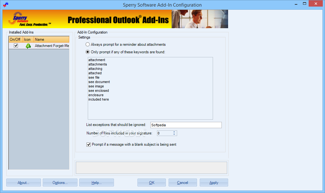Select Always prompt for a reminder about attachments
This screenshot has width=325, height=193.
88,44
